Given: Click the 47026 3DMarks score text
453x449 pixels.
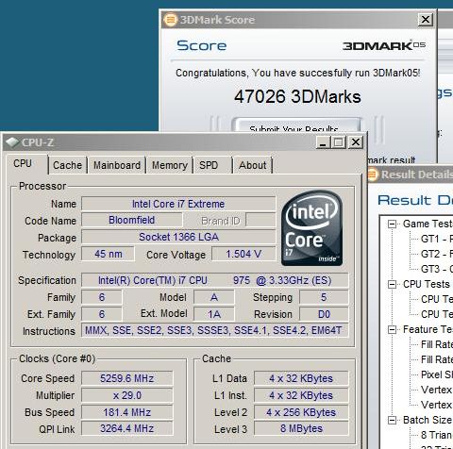Looking at the screenshot, I should (297, 96).
